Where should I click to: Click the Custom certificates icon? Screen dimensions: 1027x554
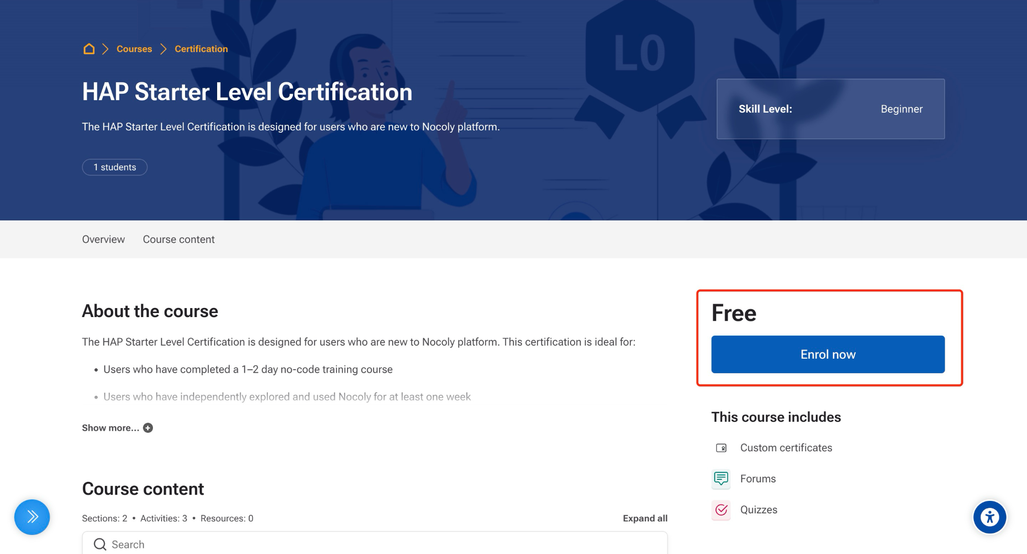coord(721,448)
